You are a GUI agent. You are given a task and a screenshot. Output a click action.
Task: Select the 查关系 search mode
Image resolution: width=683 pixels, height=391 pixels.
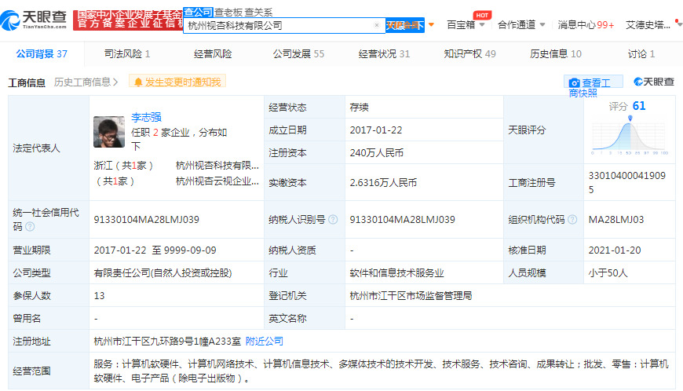(258, 13)
